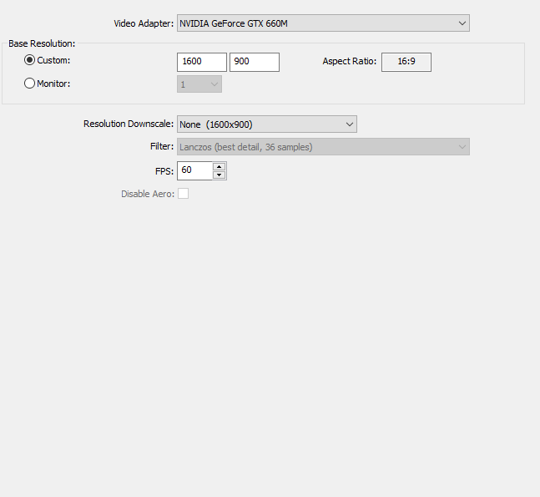Click the Resolution Downscale label
The width and height of the screenshot is (540, 497).
tap(129, 124)
